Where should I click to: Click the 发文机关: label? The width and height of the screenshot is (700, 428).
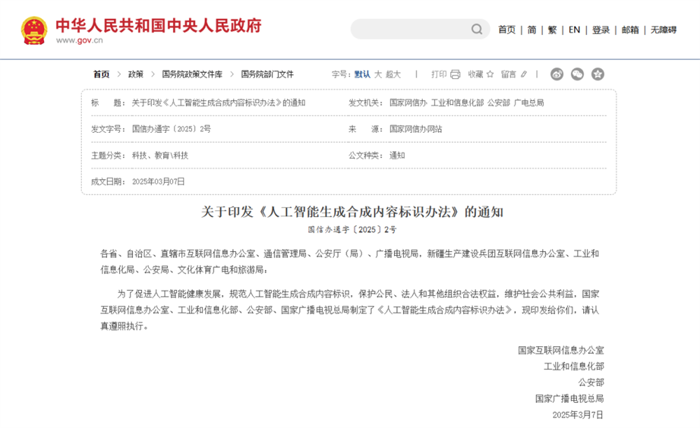point(365,103)
